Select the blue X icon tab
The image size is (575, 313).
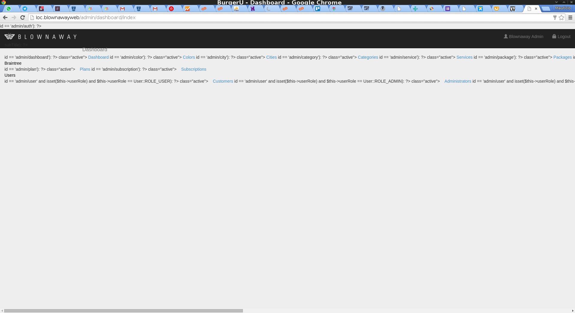(x=480, y=9)
